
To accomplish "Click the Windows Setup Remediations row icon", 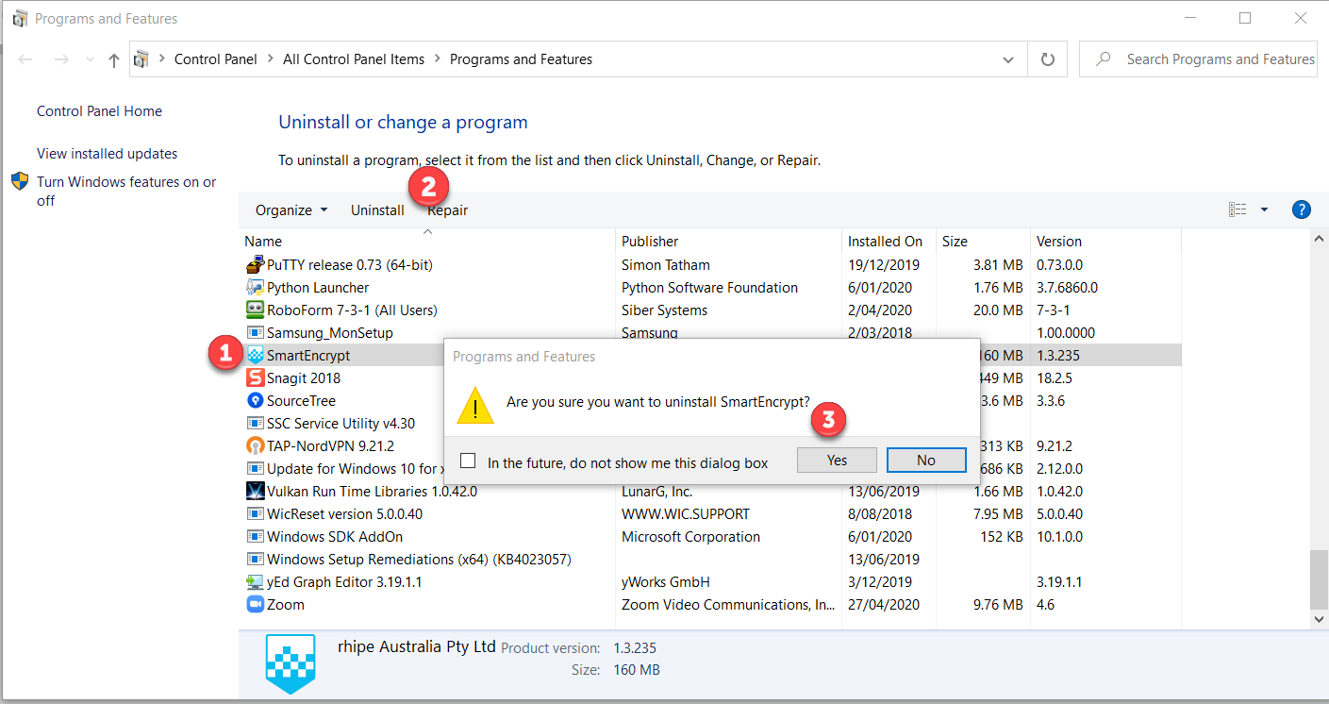I will [255, 560].
